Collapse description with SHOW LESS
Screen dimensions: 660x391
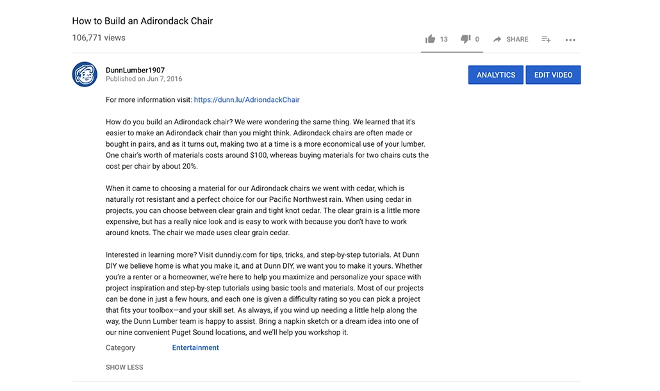(124, 367)
